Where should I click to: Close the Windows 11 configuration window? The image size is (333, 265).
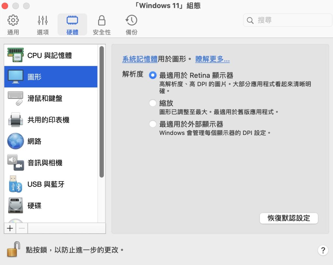point(5,6)
